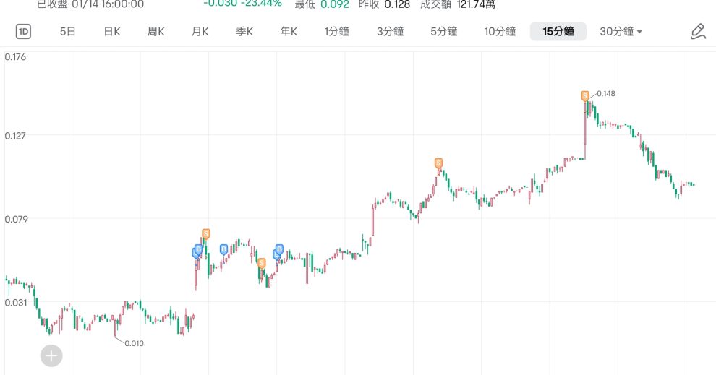Screen dimensions: 716x375
Task: Switch to the 5日 chart tab
Action: coord(67,32)
